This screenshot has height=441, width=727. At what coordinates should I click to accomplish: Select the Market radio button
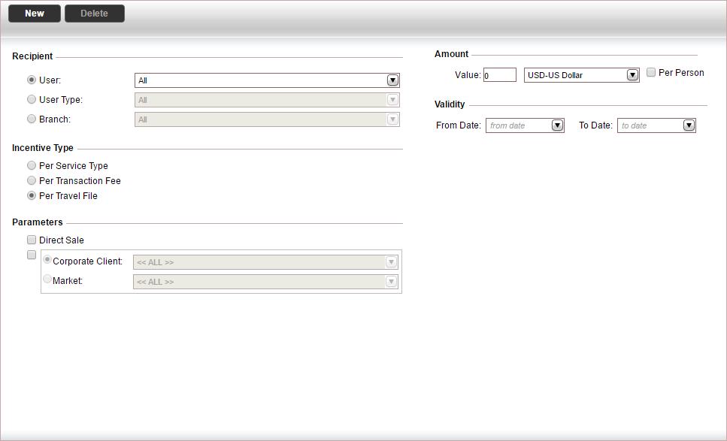coord(47,279)
